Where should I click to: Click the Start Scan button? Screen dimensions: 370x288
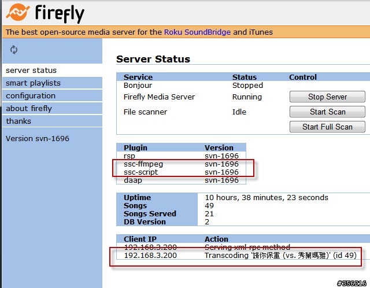click(327, 112)
